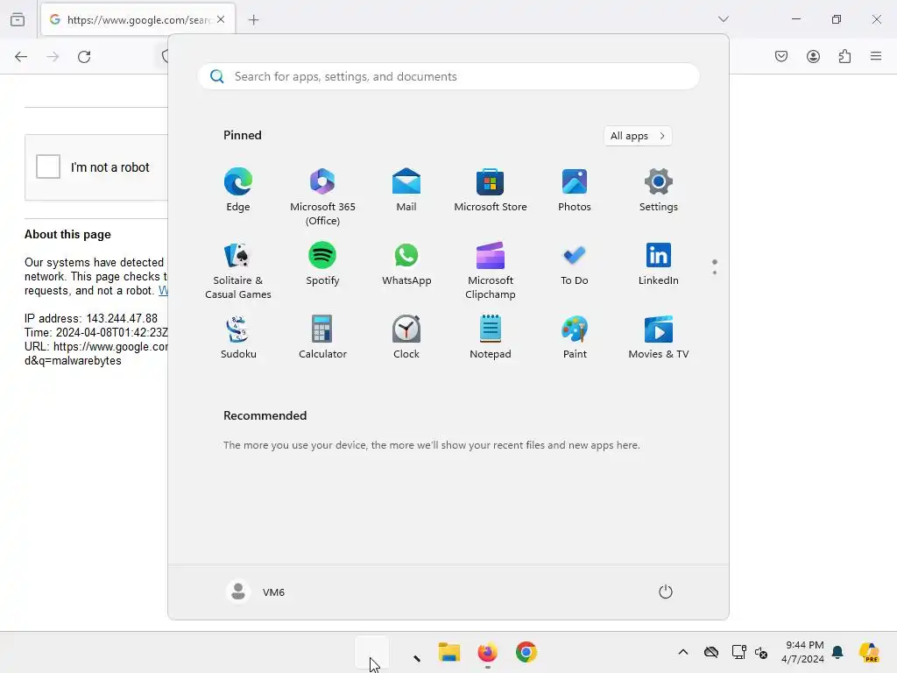897x673 pixels.
Task: Open File Explorer from taskbar
Action: (449, 652)
